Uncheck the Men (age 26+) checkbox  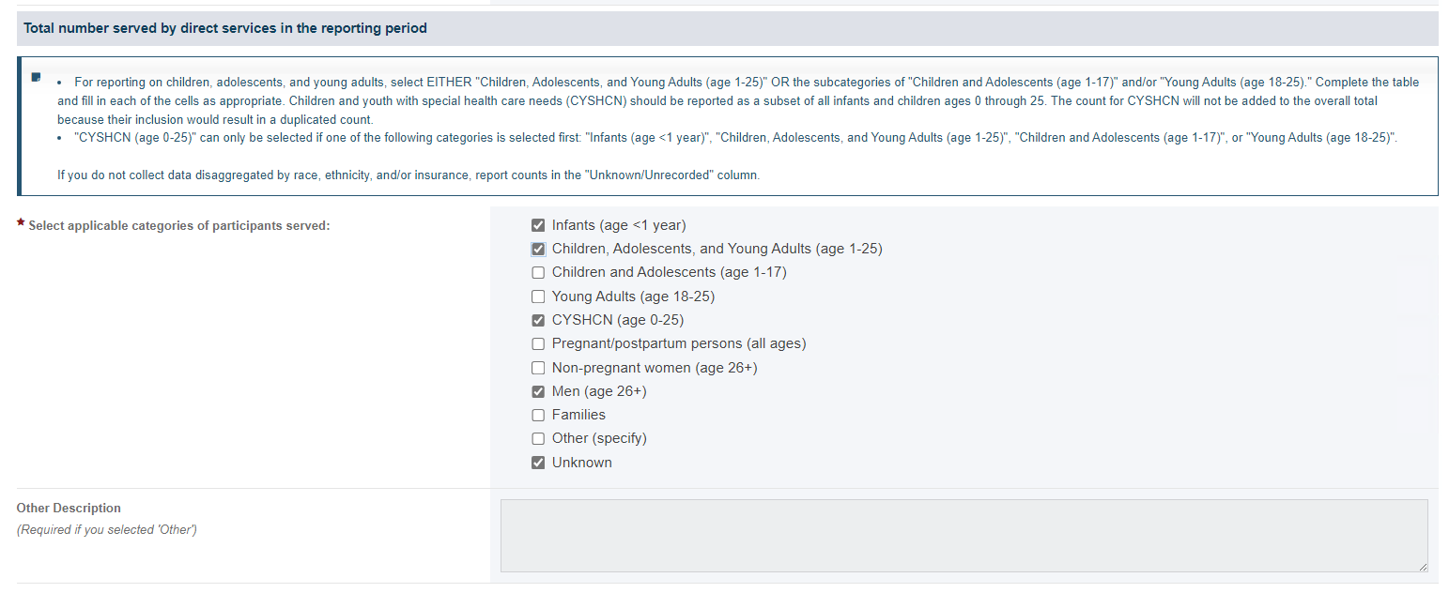click(538, 391)
